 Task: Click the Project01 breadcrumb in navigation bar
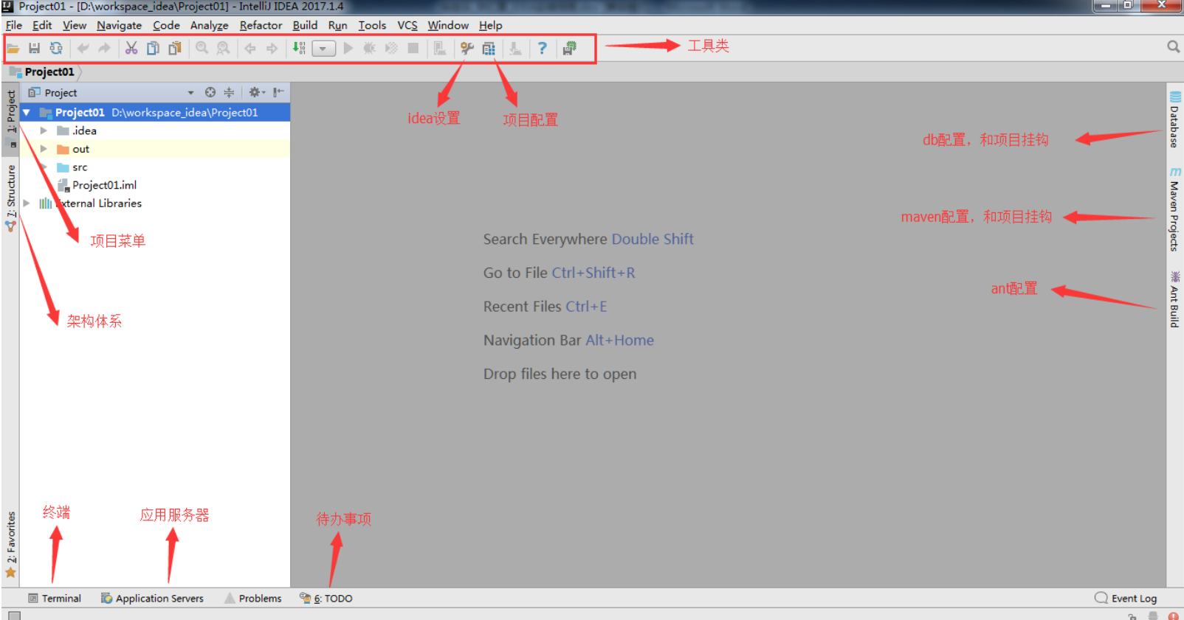click(49, 72)
